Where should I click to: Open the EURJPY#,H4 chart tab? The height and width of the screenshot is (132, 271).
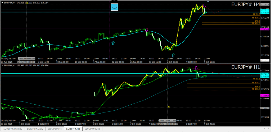(55, 129)
